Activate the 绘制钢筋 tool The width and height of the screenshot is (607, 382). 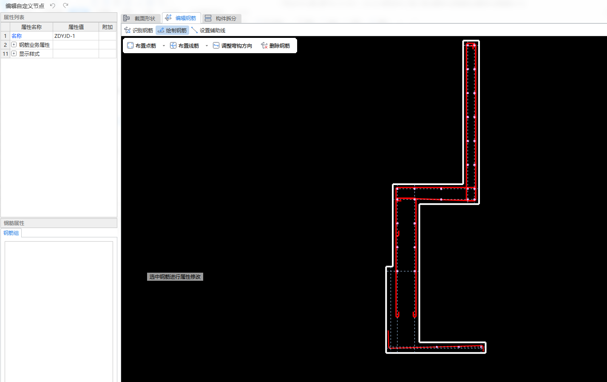pos(172,30)
